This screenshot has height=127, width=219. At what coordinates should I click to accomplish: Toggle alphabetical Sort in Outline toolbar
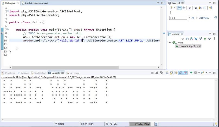[192, 39]
